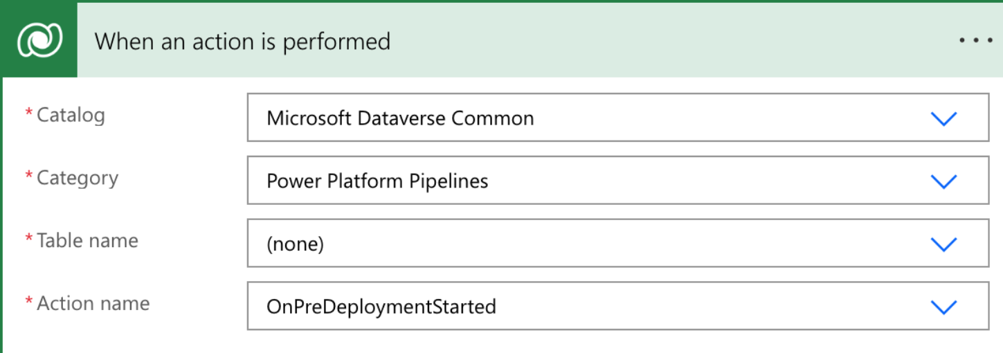Click the Catalog field label

tap(71, 115)
